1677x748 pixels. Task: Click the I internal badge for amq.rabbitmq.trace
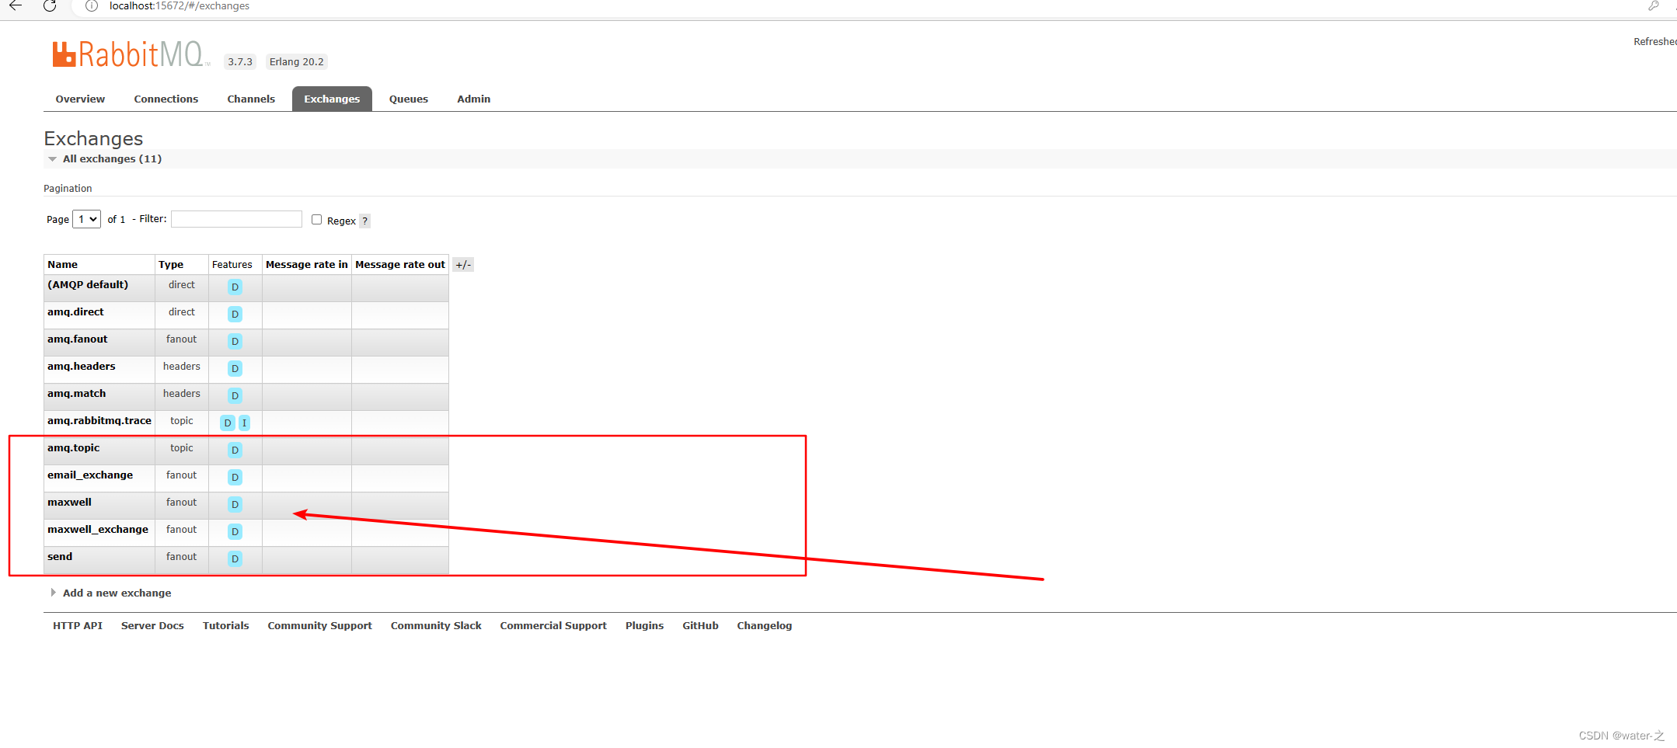pyautogui.click(x=244, y=423)
